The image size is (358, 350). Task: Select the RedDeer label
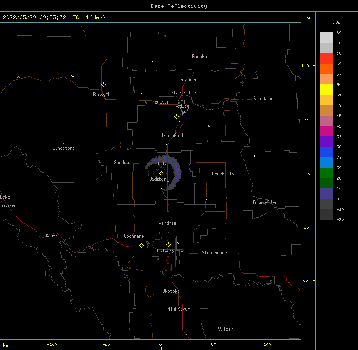(183, 106)
